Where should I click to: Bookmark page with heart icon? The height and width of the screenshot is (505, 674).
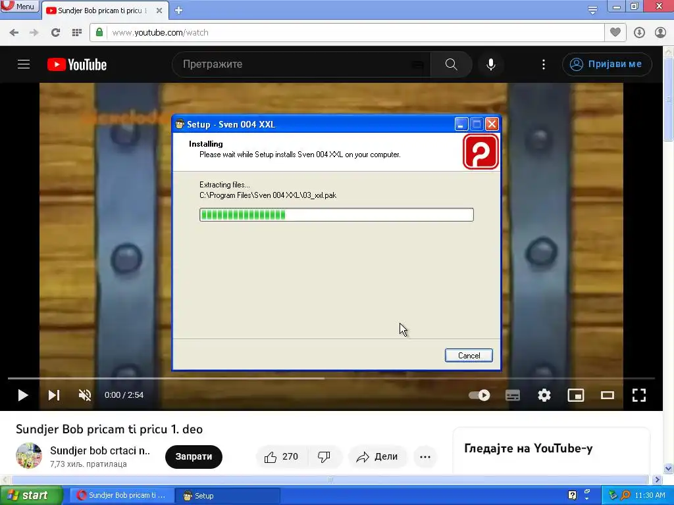tap(615, 32)
